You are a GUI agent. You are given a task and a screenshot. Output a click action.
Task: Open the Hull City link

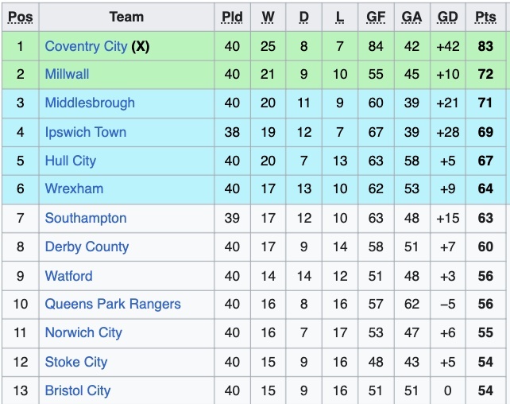70,161
